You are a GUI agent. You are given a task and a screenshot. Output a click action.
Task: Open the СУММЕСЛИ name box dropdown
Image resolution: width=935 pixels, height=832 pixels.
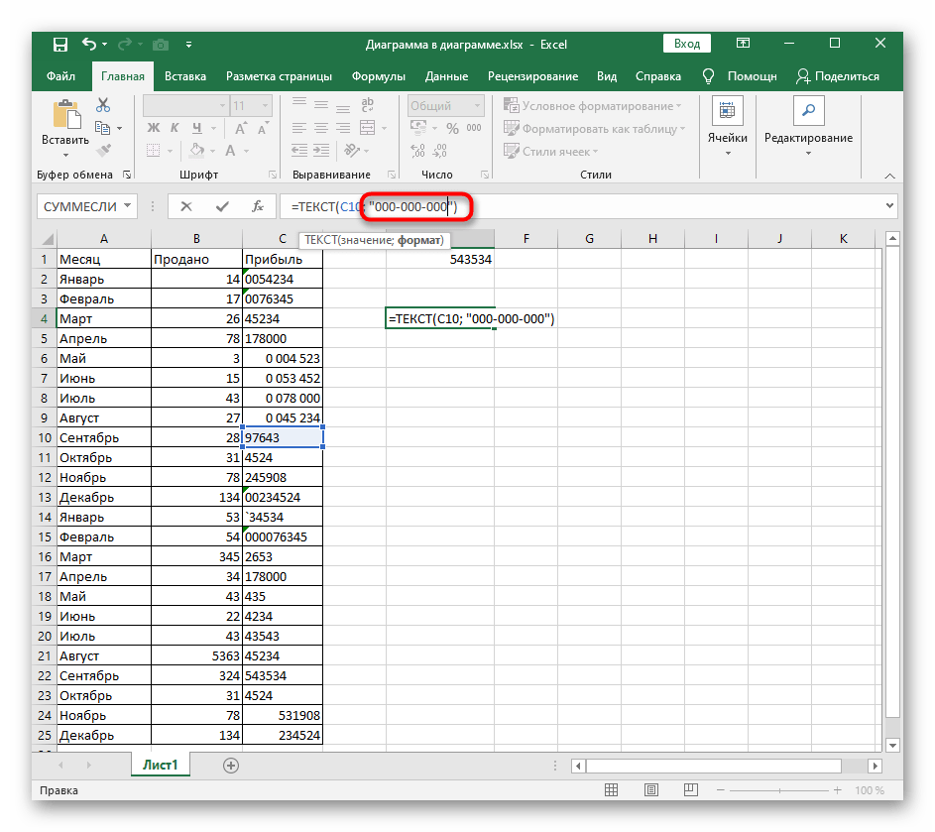click(128, 205)
